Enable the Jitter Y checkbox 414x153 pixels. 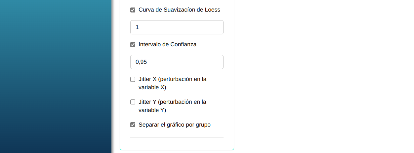click(133, 102)
